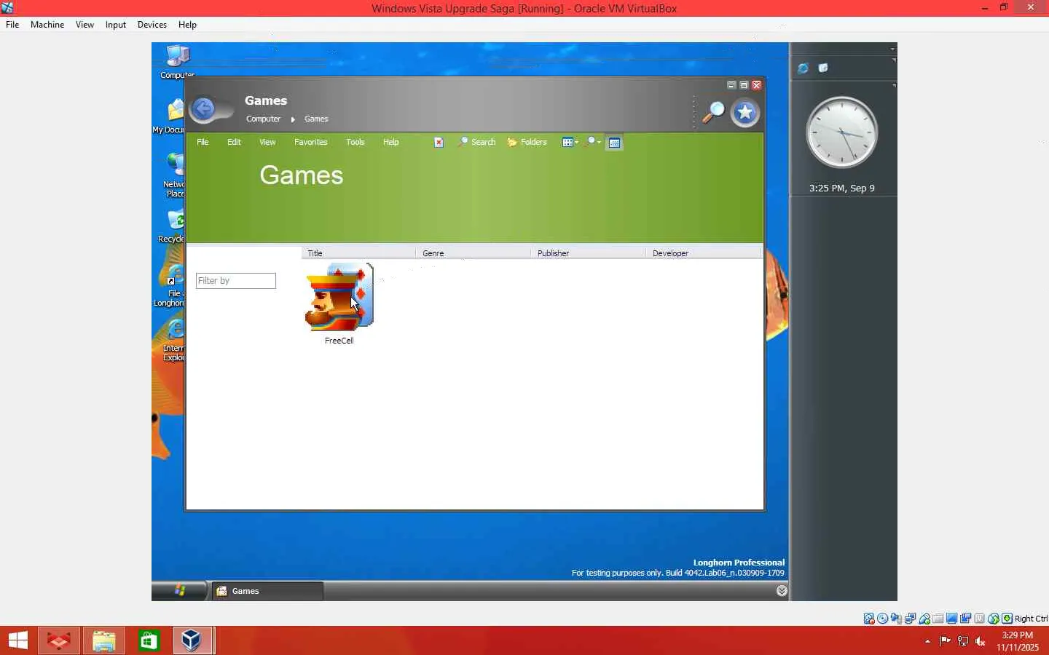Open the zoom magnifier dropdown in the toolbar
The width and height of the screenshot is (1049, 655).
tap(593, 142)
